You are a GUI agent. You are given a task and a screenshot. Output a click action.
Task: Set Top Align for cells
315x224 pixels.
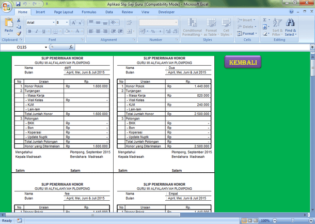pyautogui.click(x=91, y=22)
